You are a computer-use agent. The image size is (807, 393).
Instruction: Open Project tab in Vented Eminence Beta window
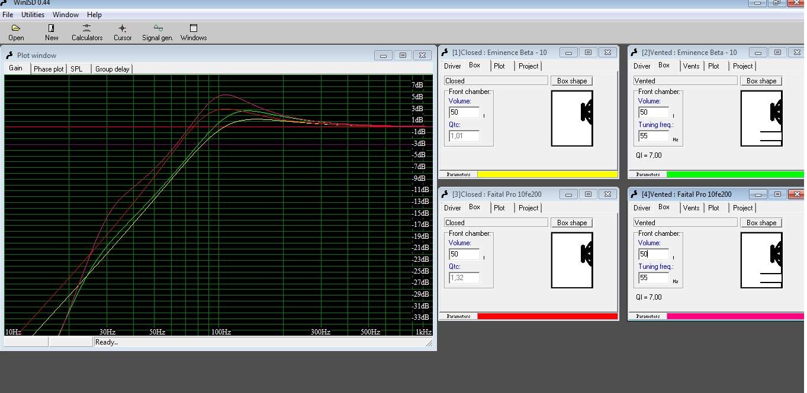pos(742,66)
